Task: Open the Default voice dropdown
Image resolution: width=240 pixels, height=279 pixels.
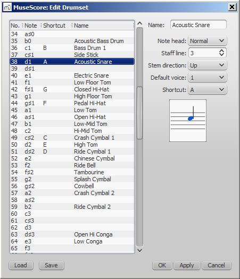Action: click(x=208, y=78)
